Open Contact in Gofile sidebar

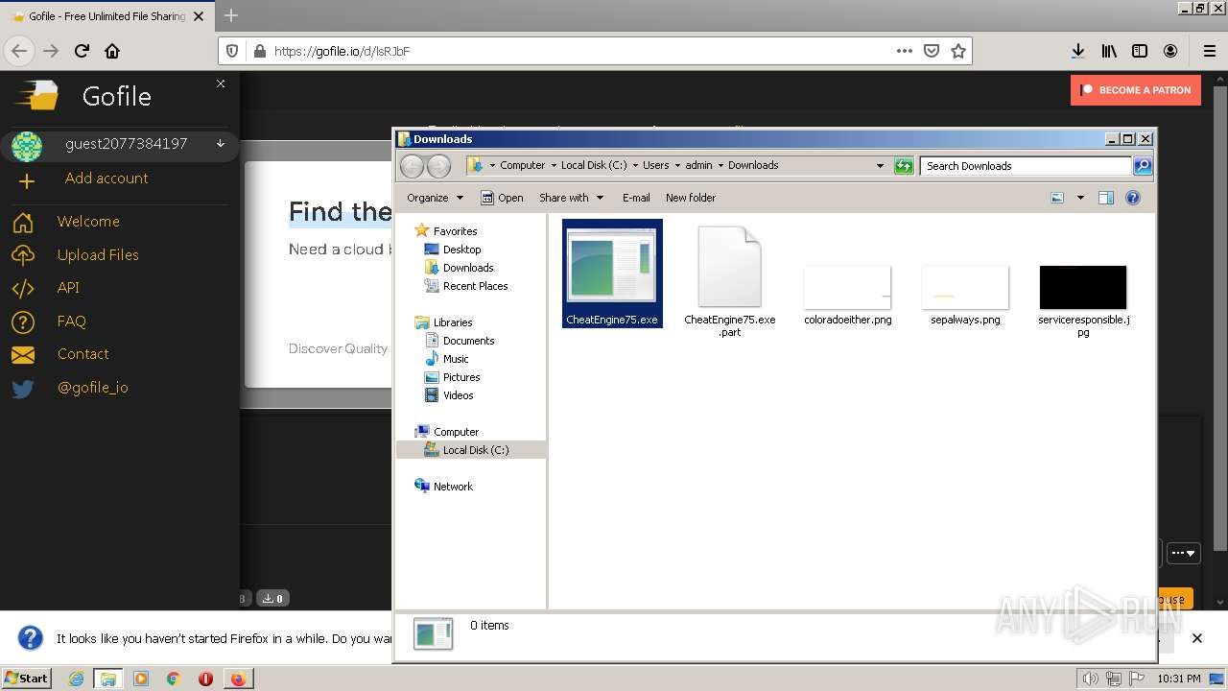(83, 353)
